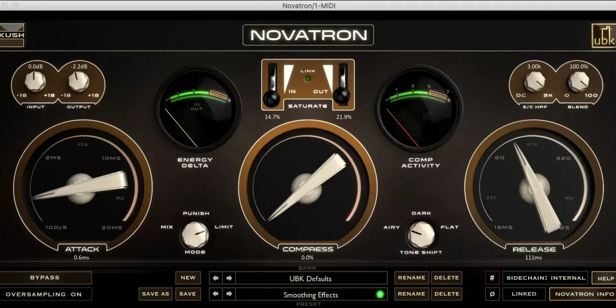This screenshot has height=308, width=616.
Task: Delete the UBK Defaults bank
Action: [447, 278]
